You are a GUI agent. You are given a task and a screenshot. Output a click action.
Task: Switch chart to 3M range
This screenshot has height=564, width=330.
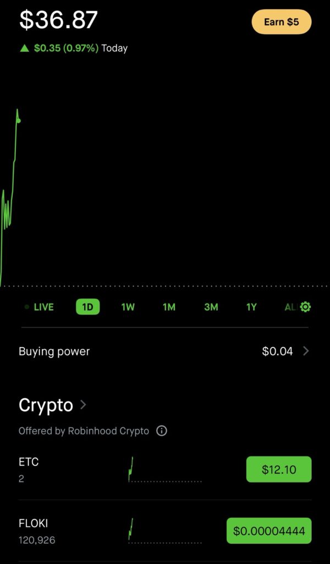click(211, 307)
